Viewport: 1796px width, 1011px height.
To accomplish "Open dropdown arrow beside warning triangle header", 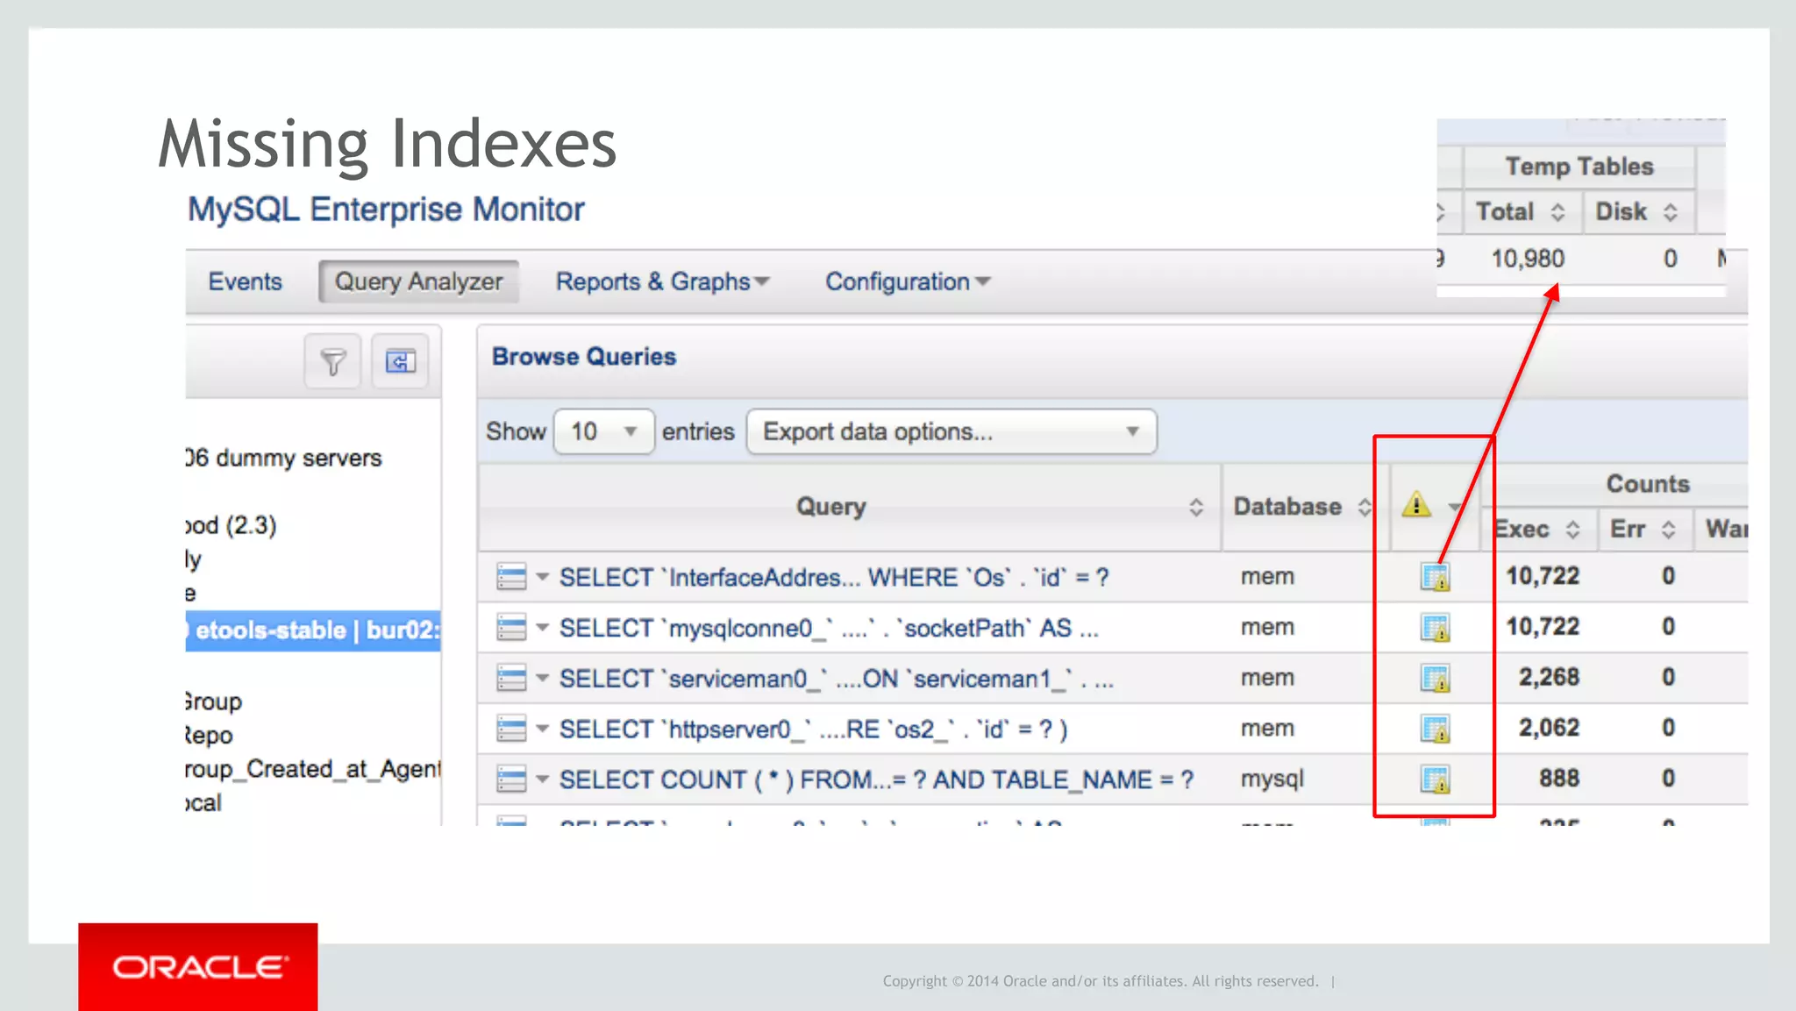I will [1455, 507].
